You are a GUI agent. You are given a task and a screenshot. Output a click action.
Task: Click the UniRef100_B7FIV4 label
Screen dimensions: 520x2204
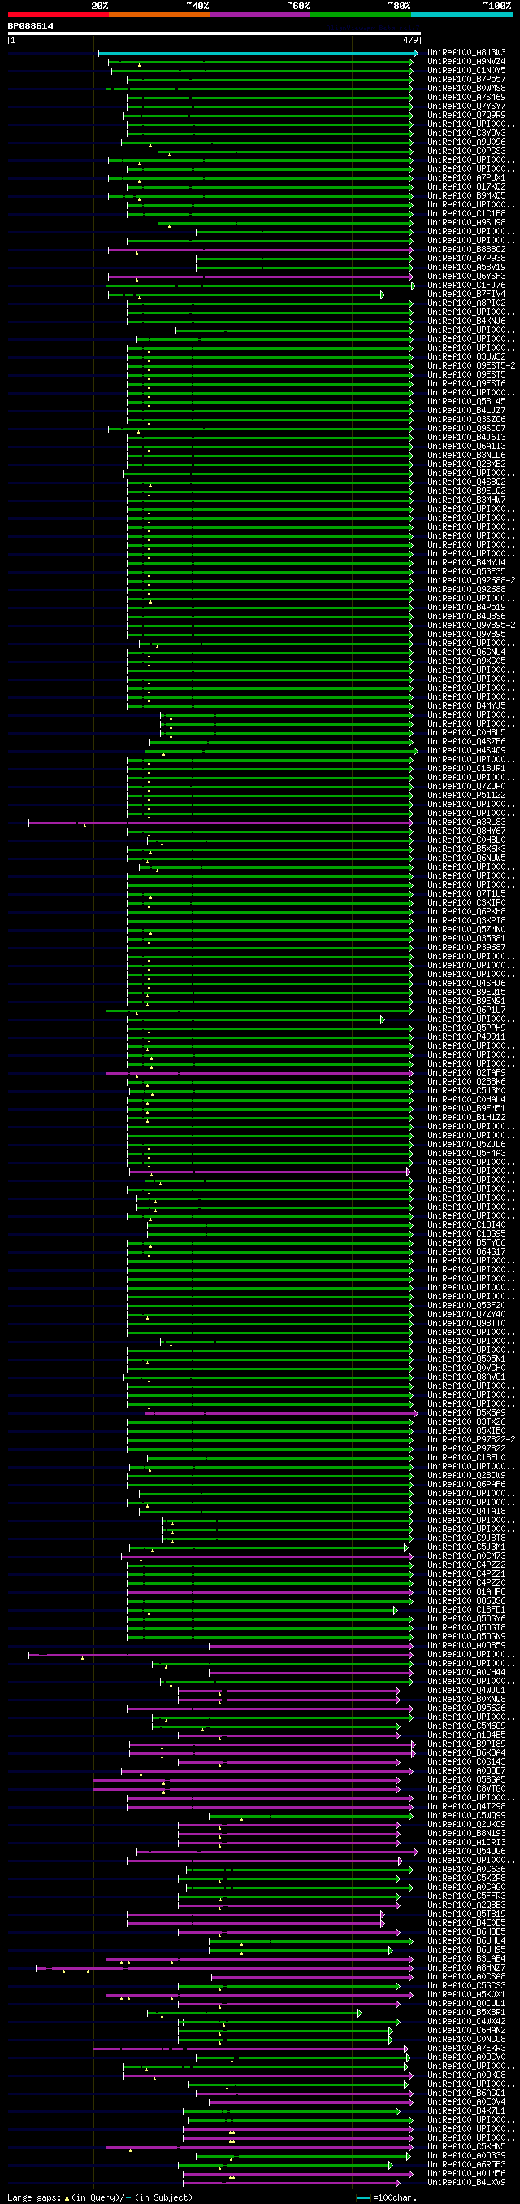tap(466, 295)
